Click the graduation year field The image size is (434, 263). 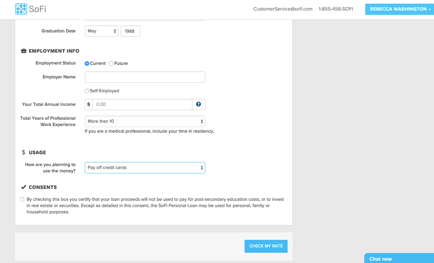tap(131, 31)
